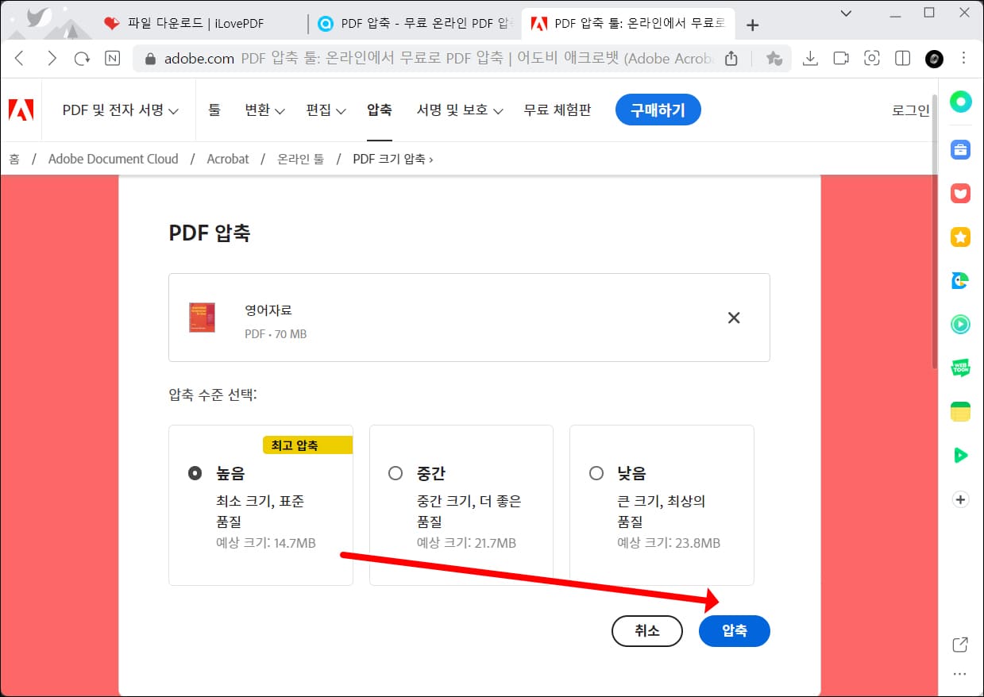The height and width of the screenshot is (697, 984).
Task: Open the browser downloads icon
Action: coord(810,58)
